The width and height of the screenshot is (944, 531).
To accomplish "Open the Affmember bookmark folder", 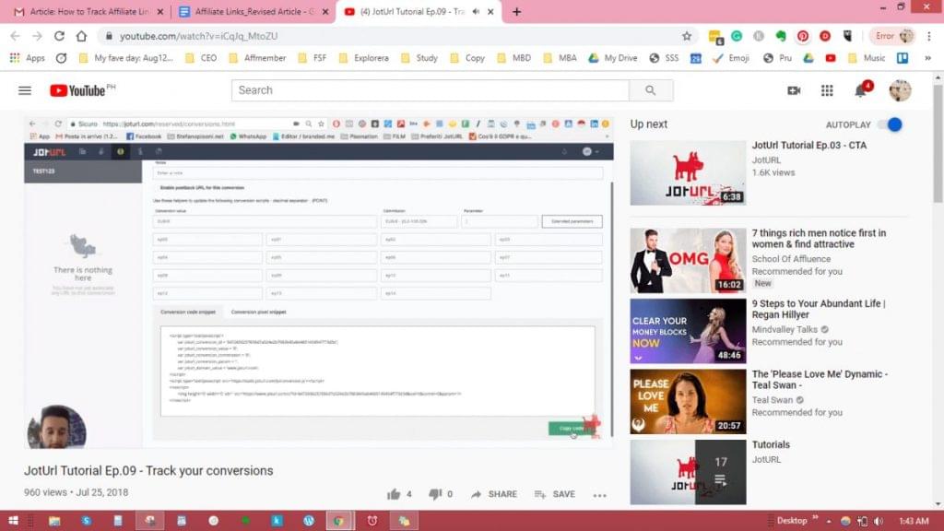I will pos(258,58).
